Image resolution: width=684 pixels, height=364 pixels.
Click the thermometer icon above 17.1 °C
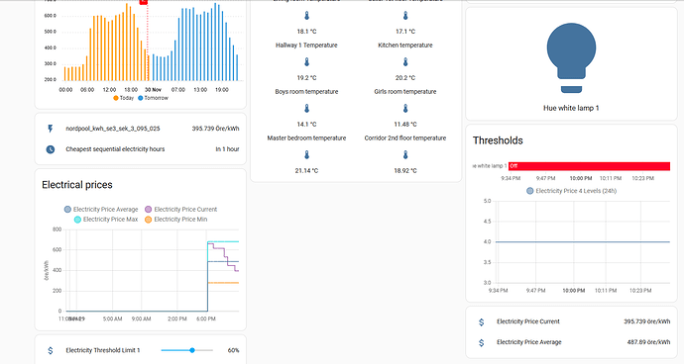tap(405, 16)
